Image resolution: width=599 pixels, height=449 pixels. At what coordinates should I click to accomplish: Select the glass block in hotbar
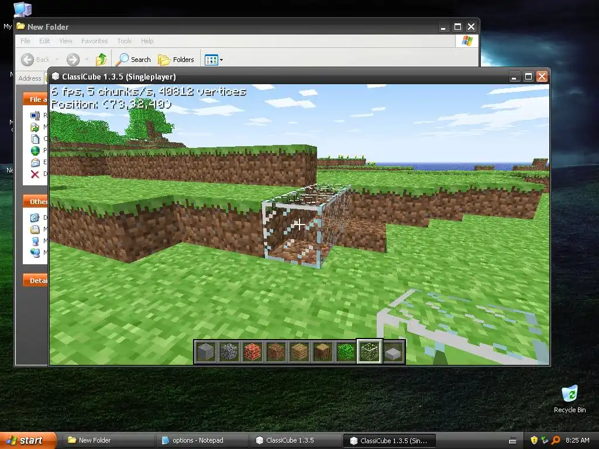point(370,351)
